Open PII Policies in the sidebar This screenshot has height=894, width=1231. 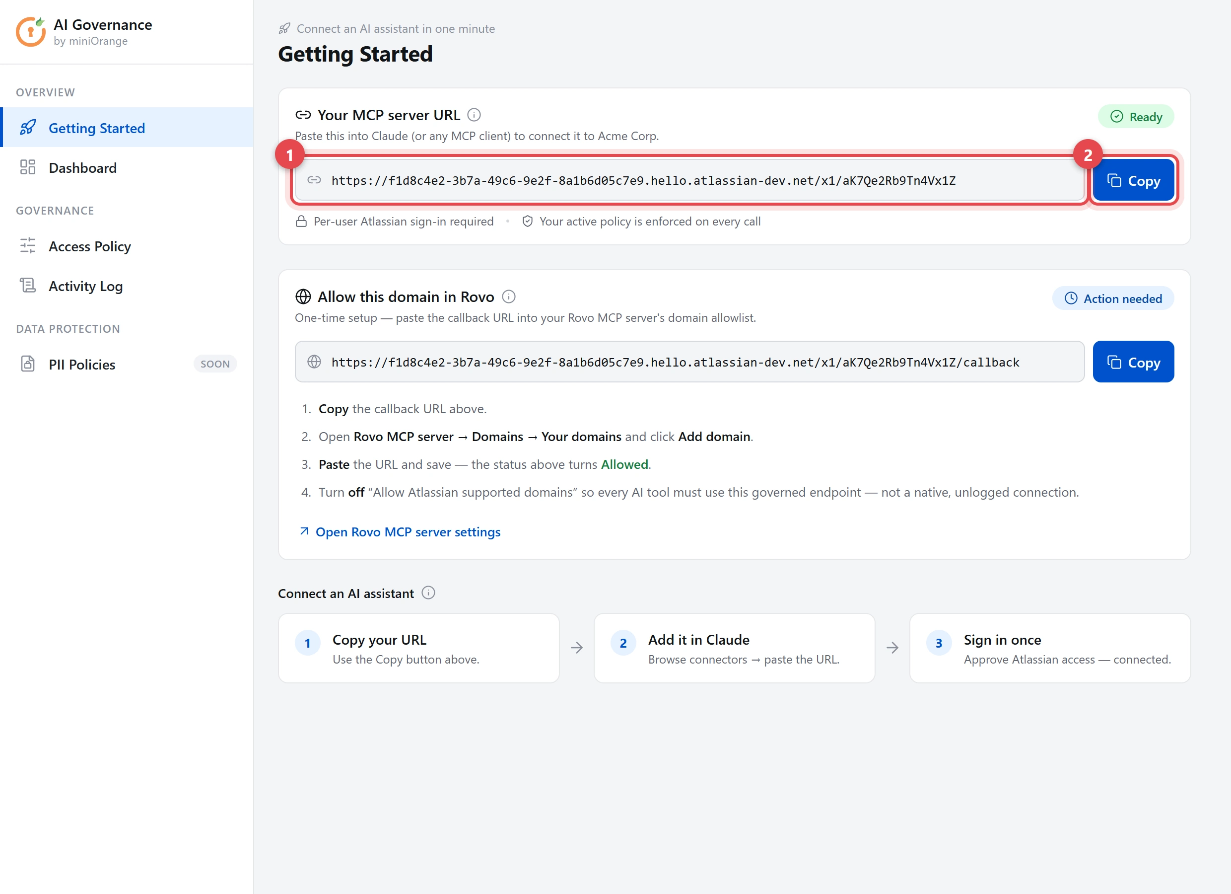(127, 364)
